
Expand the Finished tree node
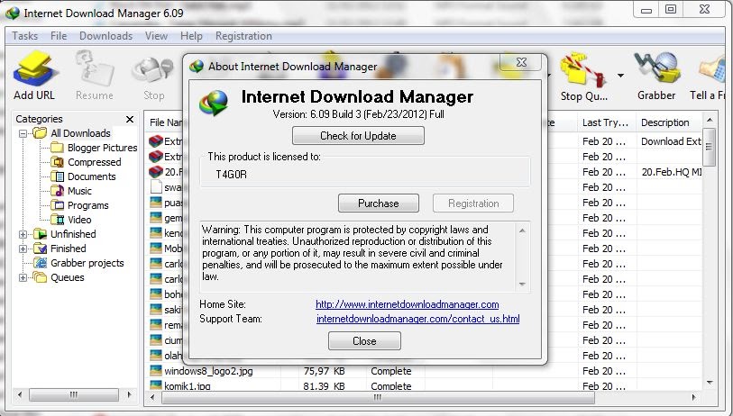pyautogui.click(x=23, y=249)
